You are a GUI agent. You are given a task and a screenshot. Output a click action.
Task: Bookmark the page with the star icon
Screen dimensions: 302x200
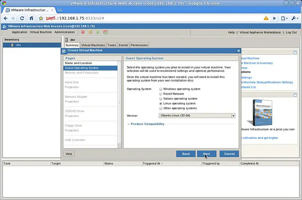coord(41,18)
